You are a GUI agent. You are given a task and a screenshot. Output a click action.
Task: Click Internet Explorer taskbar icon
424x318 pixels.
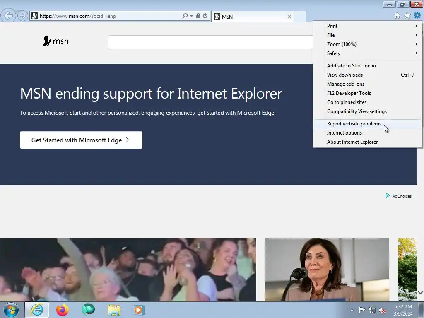(x=37, y=310)
